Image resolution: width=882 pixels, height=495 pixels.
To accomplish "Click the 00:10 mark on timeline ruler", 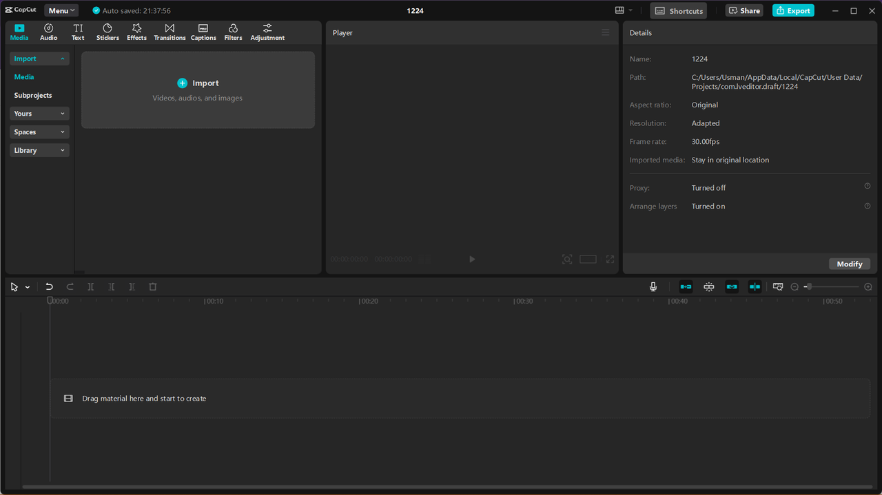I will click(x=214, y=301).
